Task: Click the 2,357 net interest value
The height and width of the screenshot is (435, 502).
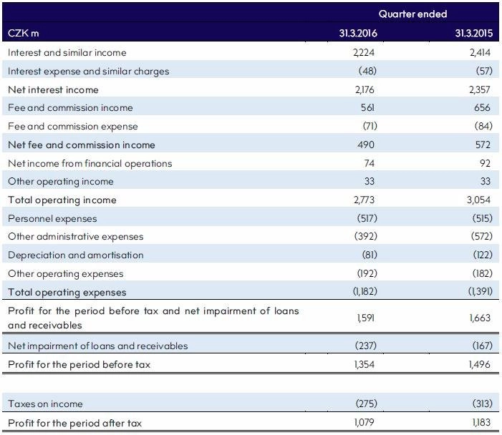Action: click(480, 90)
